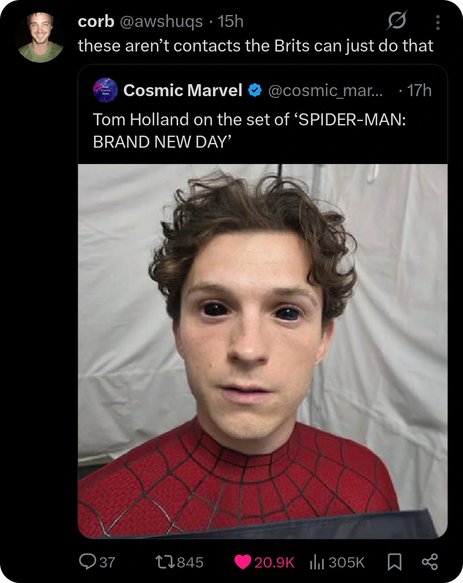Open the quoted post's 17h timestamp
The image size is (463, 583).
(x=419, y=91)
